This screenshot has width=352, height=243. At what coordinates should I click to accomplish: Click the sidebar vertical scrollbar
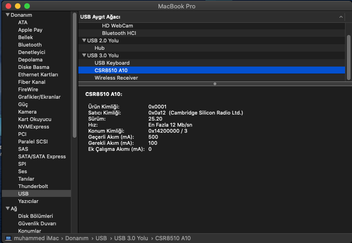tap(74, 74)
